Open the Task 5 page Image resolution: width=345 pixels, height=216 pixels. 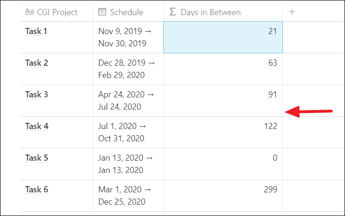point(37,158)
